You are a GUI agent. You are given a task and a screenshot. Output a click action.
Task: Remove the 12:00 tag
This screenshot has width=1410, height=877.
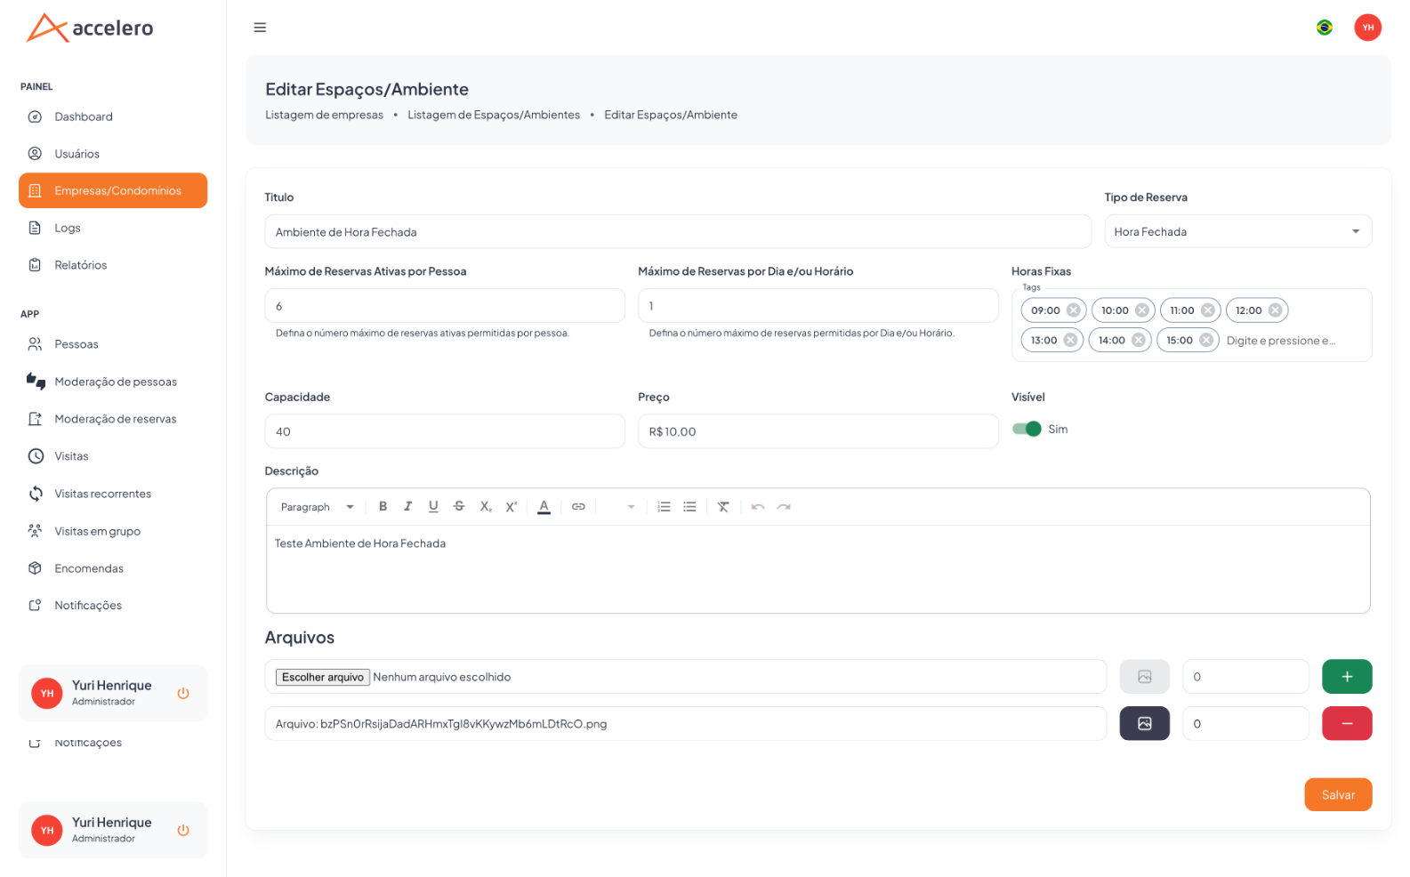click(1275, 310)
